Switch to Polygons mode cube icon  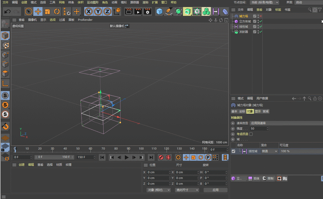tap(5, 74)
